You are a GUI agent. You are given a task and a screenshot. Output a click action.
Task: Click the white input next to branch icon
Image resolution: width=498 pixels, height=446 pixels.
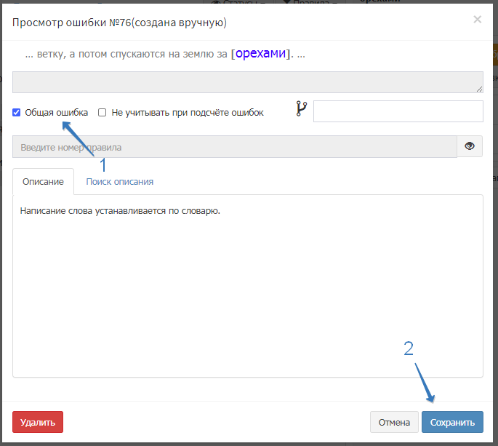(398, 111)
